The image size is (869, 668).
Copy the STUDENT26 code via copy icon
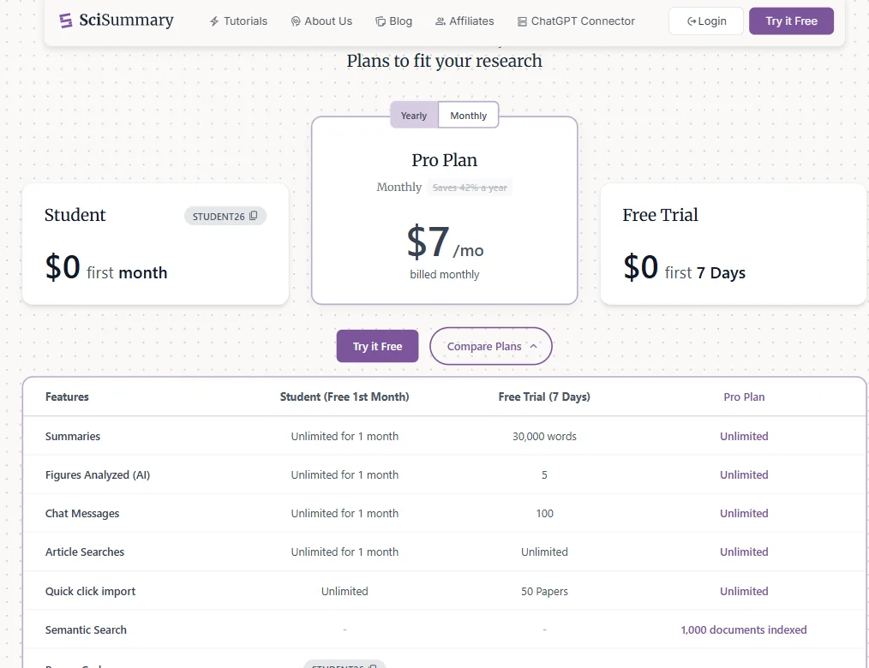pyautogui.click(x=254, y=216)
